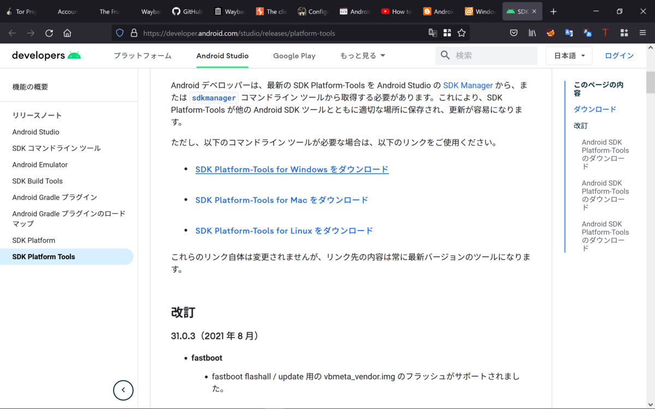Image resolution: width=655 pixels, height=409 pixels.
Task: Open a new tab with plus button
Action: tap(553, 11)
